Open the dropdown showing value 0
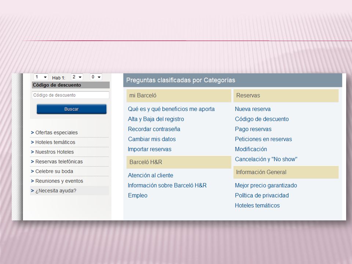The width and height of the screenshot is (352, 264). point(96,77)
